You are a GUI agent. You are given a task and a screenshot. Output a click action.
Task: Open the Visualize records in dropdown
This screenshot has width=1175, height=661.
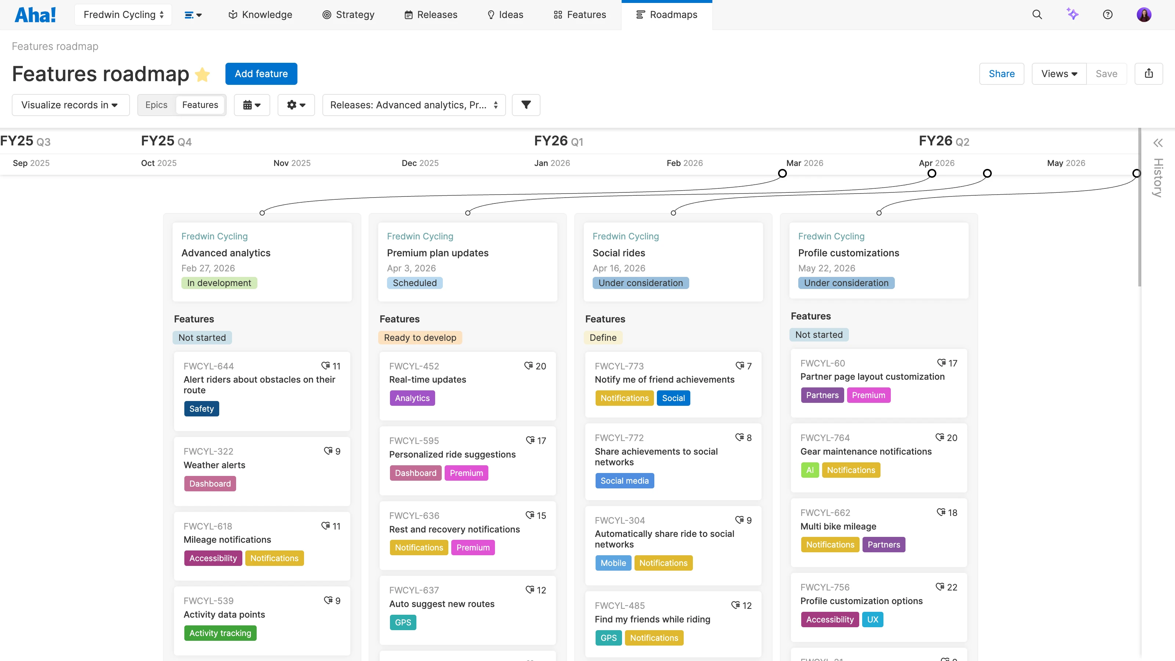click(x=70, y=104)
